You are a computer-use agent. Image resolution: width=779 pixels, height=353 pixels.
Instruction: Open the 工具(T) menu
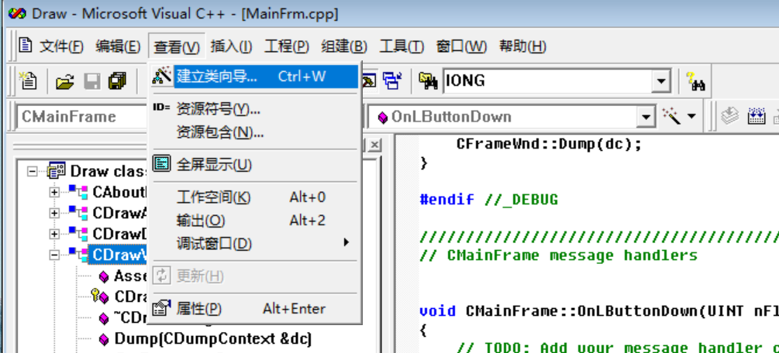402,46
